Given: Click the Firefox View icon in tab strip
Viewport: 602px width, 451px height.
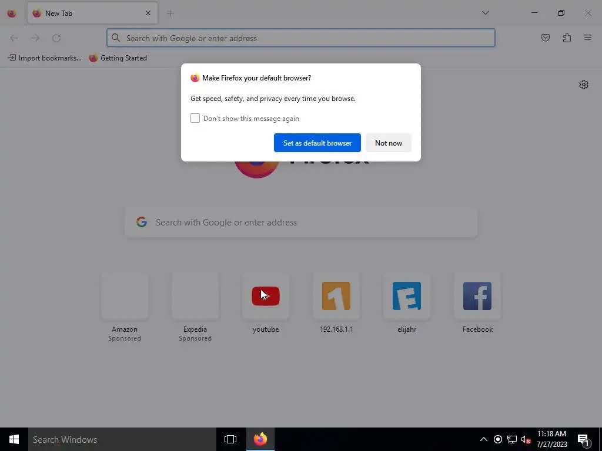Looking at the screenshot, I should click(12, 14).
